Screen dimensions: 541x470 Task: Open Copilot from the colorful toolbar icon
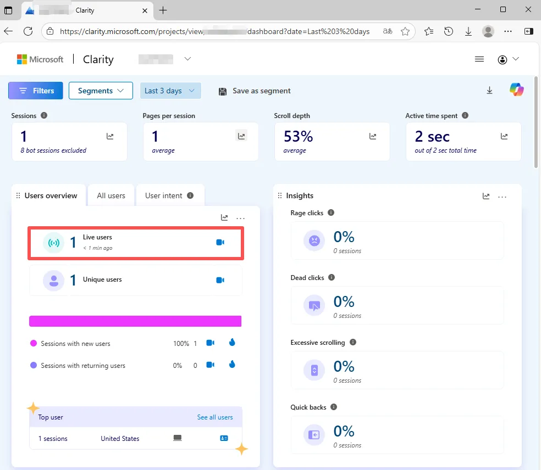click(516, 90)
